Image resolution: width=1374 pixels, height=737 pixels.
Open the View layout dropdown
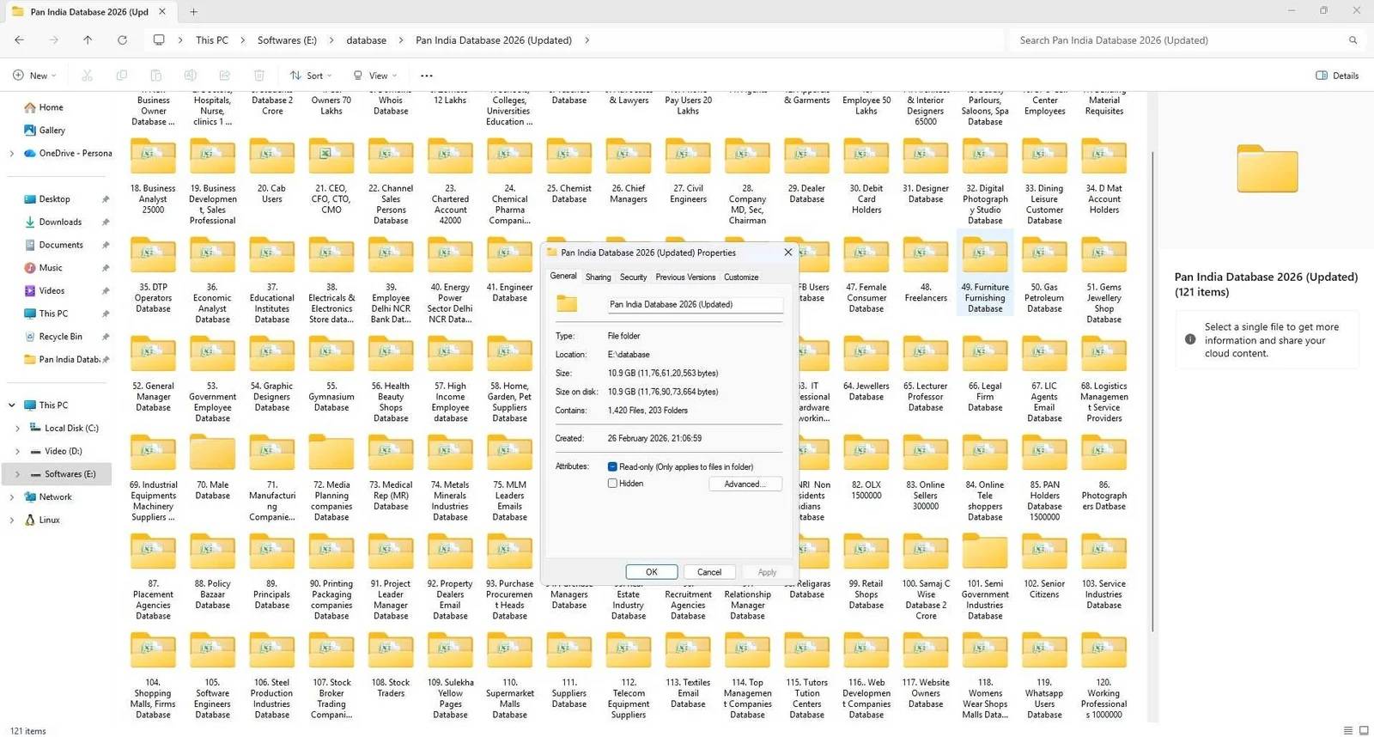(375, 76)
